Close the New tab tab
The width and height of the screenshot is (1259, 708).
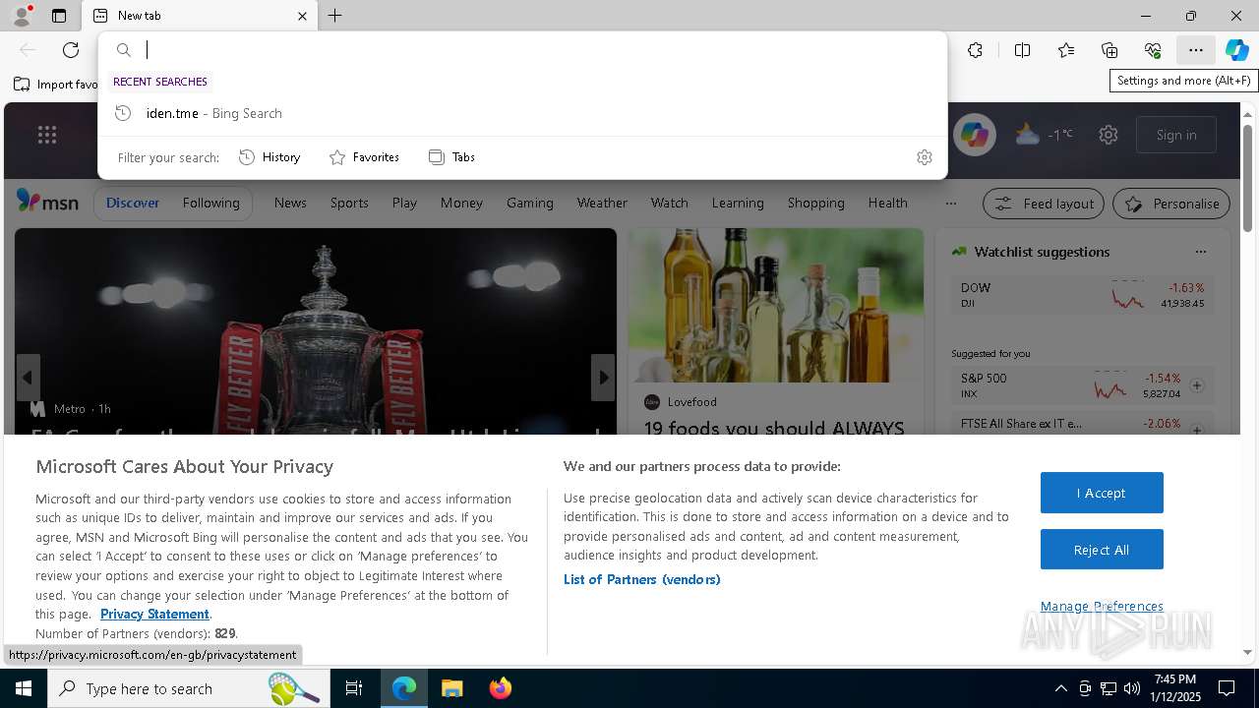click(x=302, y=16)
